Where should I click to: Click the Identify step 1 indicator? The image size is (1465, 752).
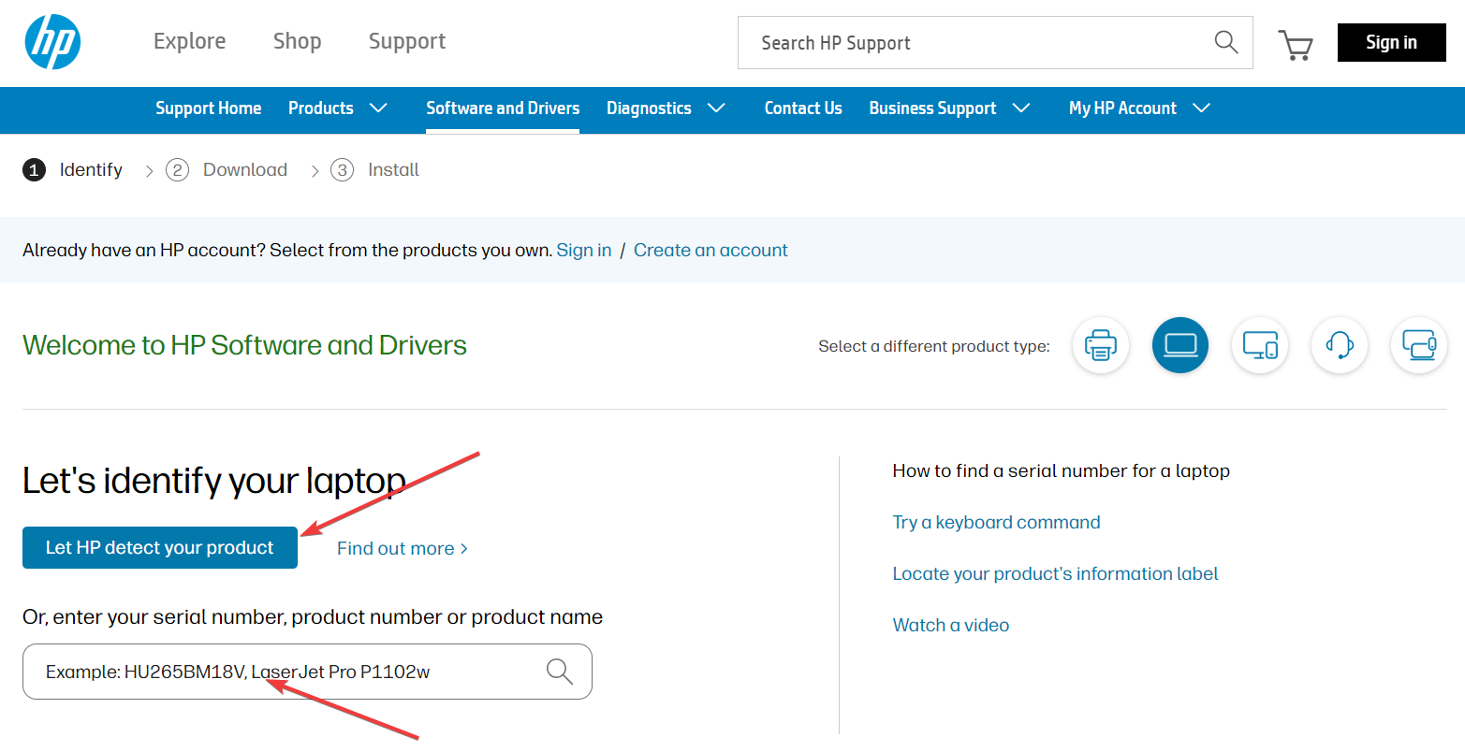pyautogui.click(x=73, y=170)
